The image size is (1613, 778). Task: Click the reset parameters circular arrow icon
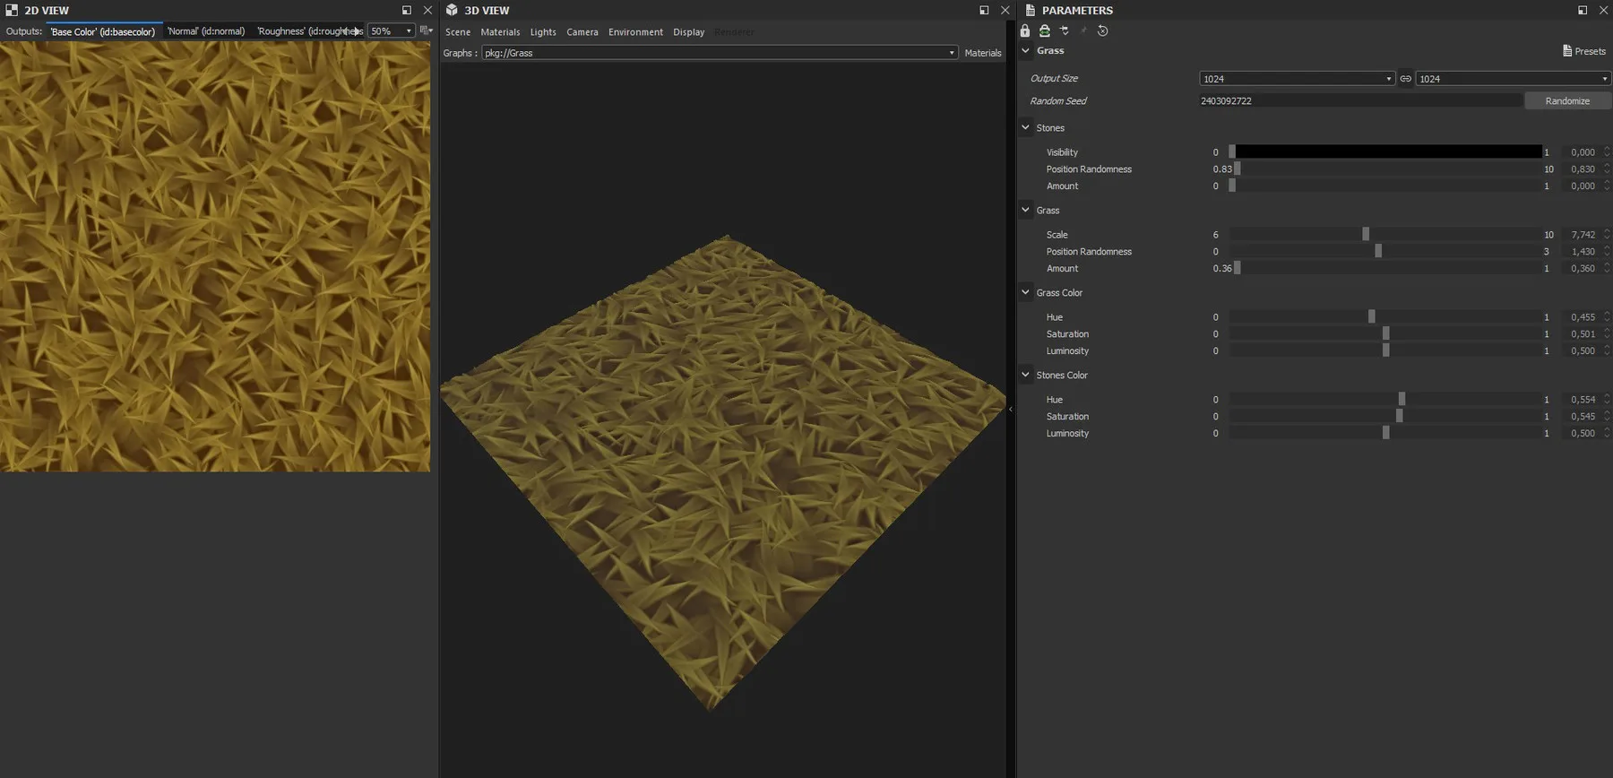coord(1103,30)
